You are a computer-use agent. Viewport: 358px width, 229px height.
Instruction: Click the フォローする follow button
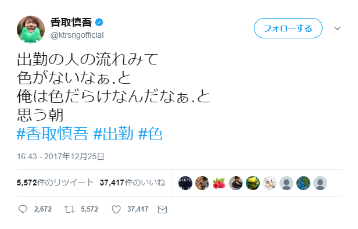click(288, 28)
